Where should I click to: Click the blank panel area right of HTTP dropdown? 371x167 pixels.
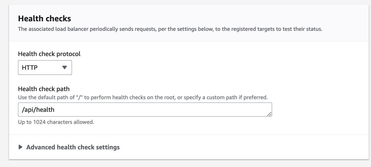coord(197,68)
